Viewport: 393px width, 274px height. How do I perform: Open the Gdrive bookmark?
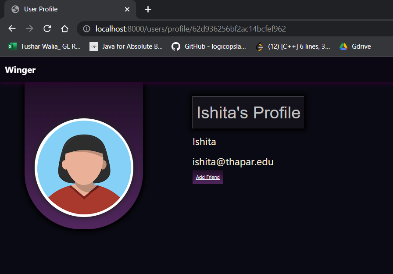(355, 46)
